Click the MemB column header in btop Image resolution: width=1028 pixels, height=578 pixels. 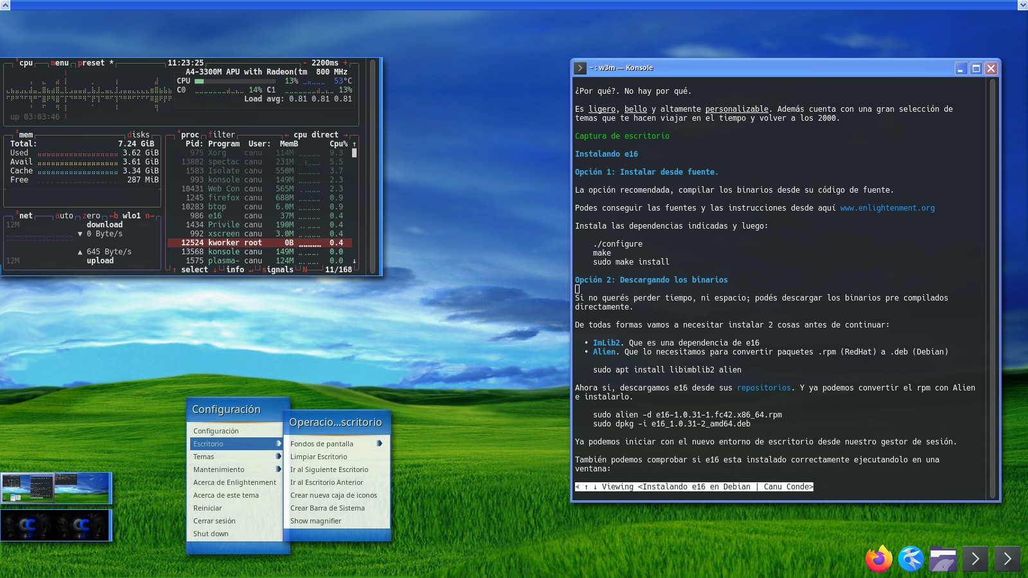pyautogui.click(x=288, y=144)
